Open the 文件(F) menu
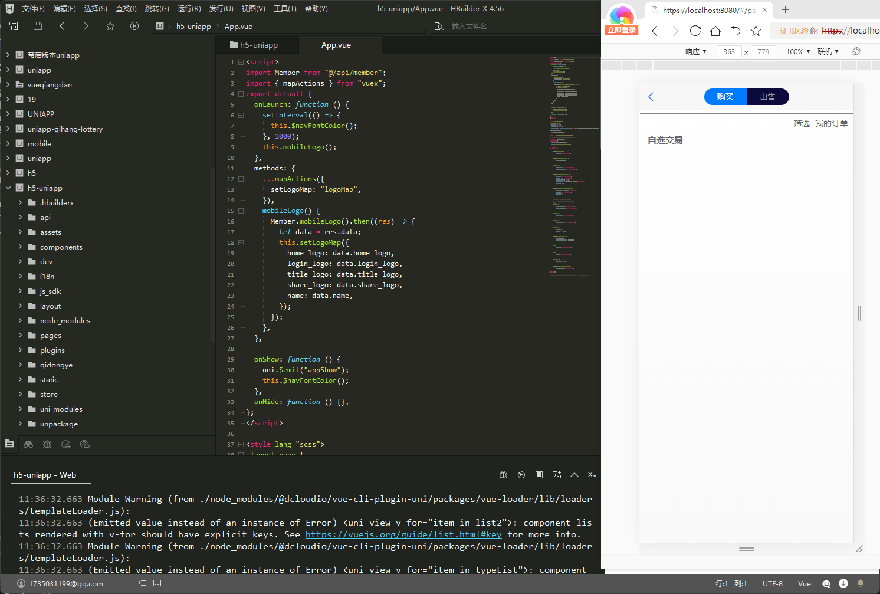This screenshot has width=880, height=594. coord(33,9)
